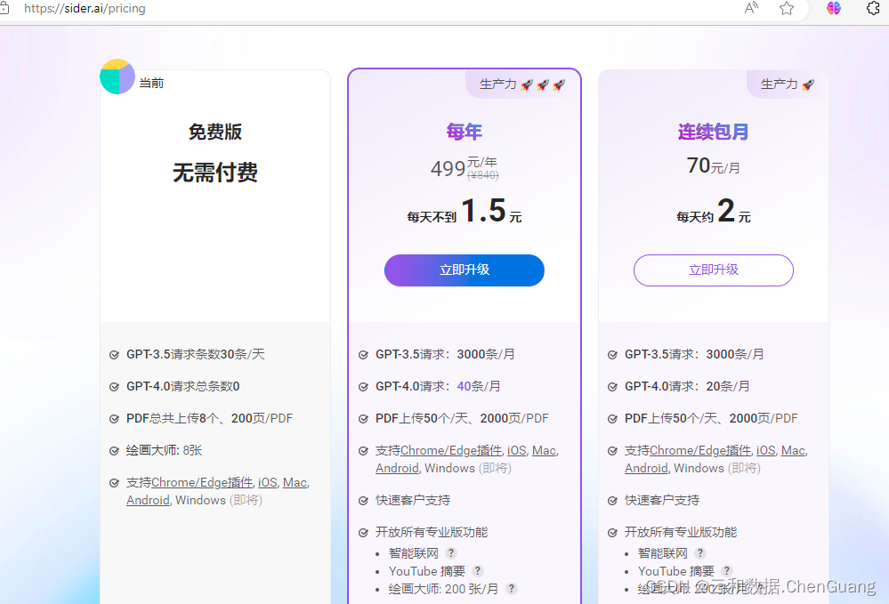Open the Sider brain extension icon
This screenshot has width=889, height=604.
[x=834, y=8]
